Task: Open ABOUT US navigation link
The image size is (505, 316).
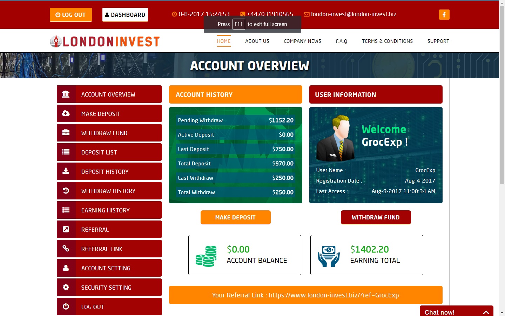Action: point(257,41)
